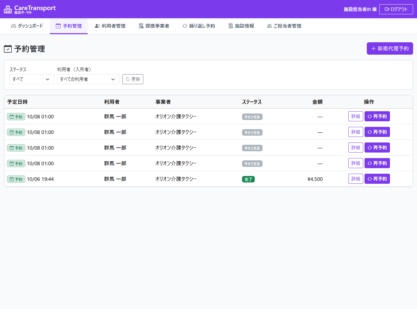Log out with the ログアウト button
The image size is (417, 309).
(x=396, y=9)
